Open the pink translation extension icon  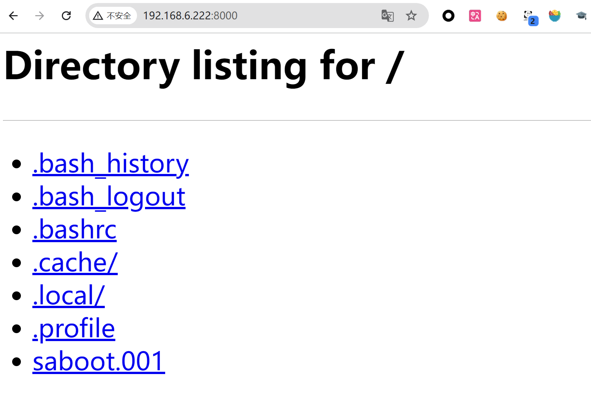click(475, 16)
